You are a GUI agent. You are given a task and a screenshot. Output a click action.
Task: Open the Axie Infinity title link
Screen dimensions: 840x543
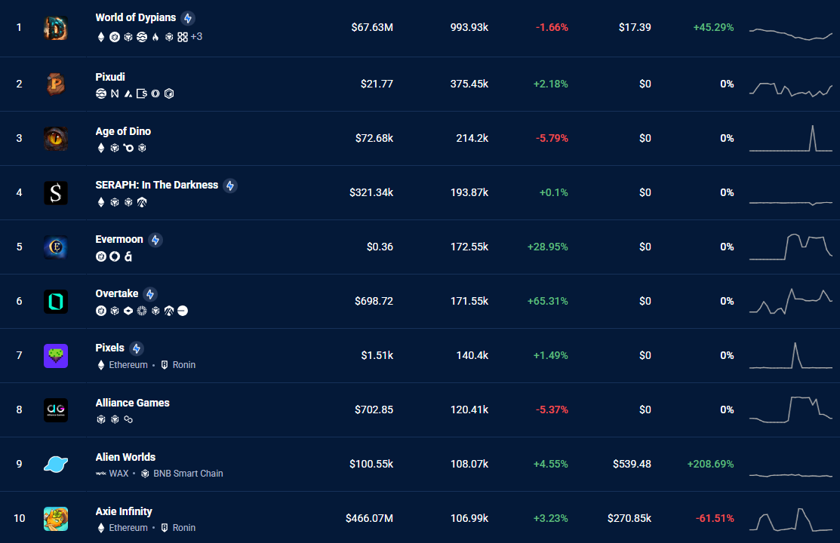pyautogui.click(x=124, y=511)
